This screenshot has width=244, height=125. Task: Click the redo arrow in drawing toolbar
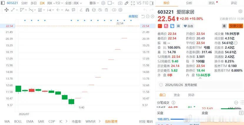[152, 10]
